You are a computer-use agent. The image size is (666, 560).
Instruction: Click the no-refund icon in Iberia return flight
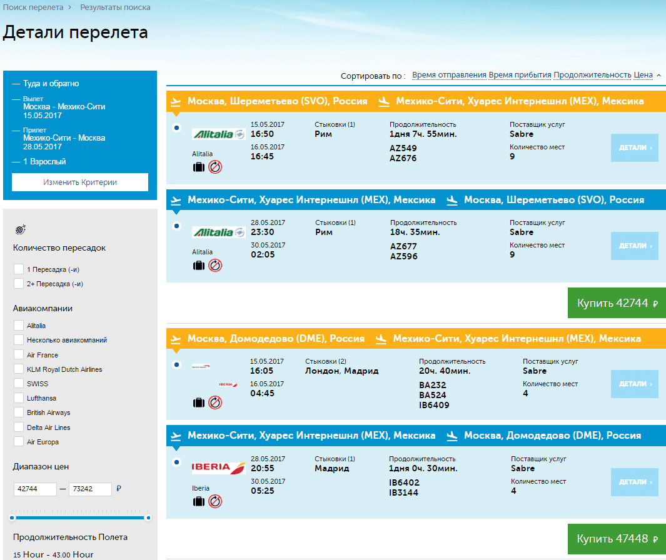click(x=215, y=501)
